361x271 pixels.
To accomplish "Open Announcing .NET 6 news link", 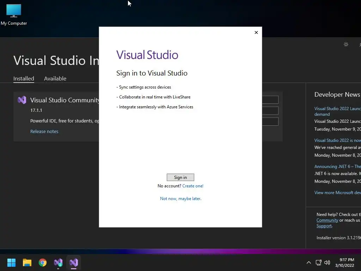I will click(x=337, y=167).
